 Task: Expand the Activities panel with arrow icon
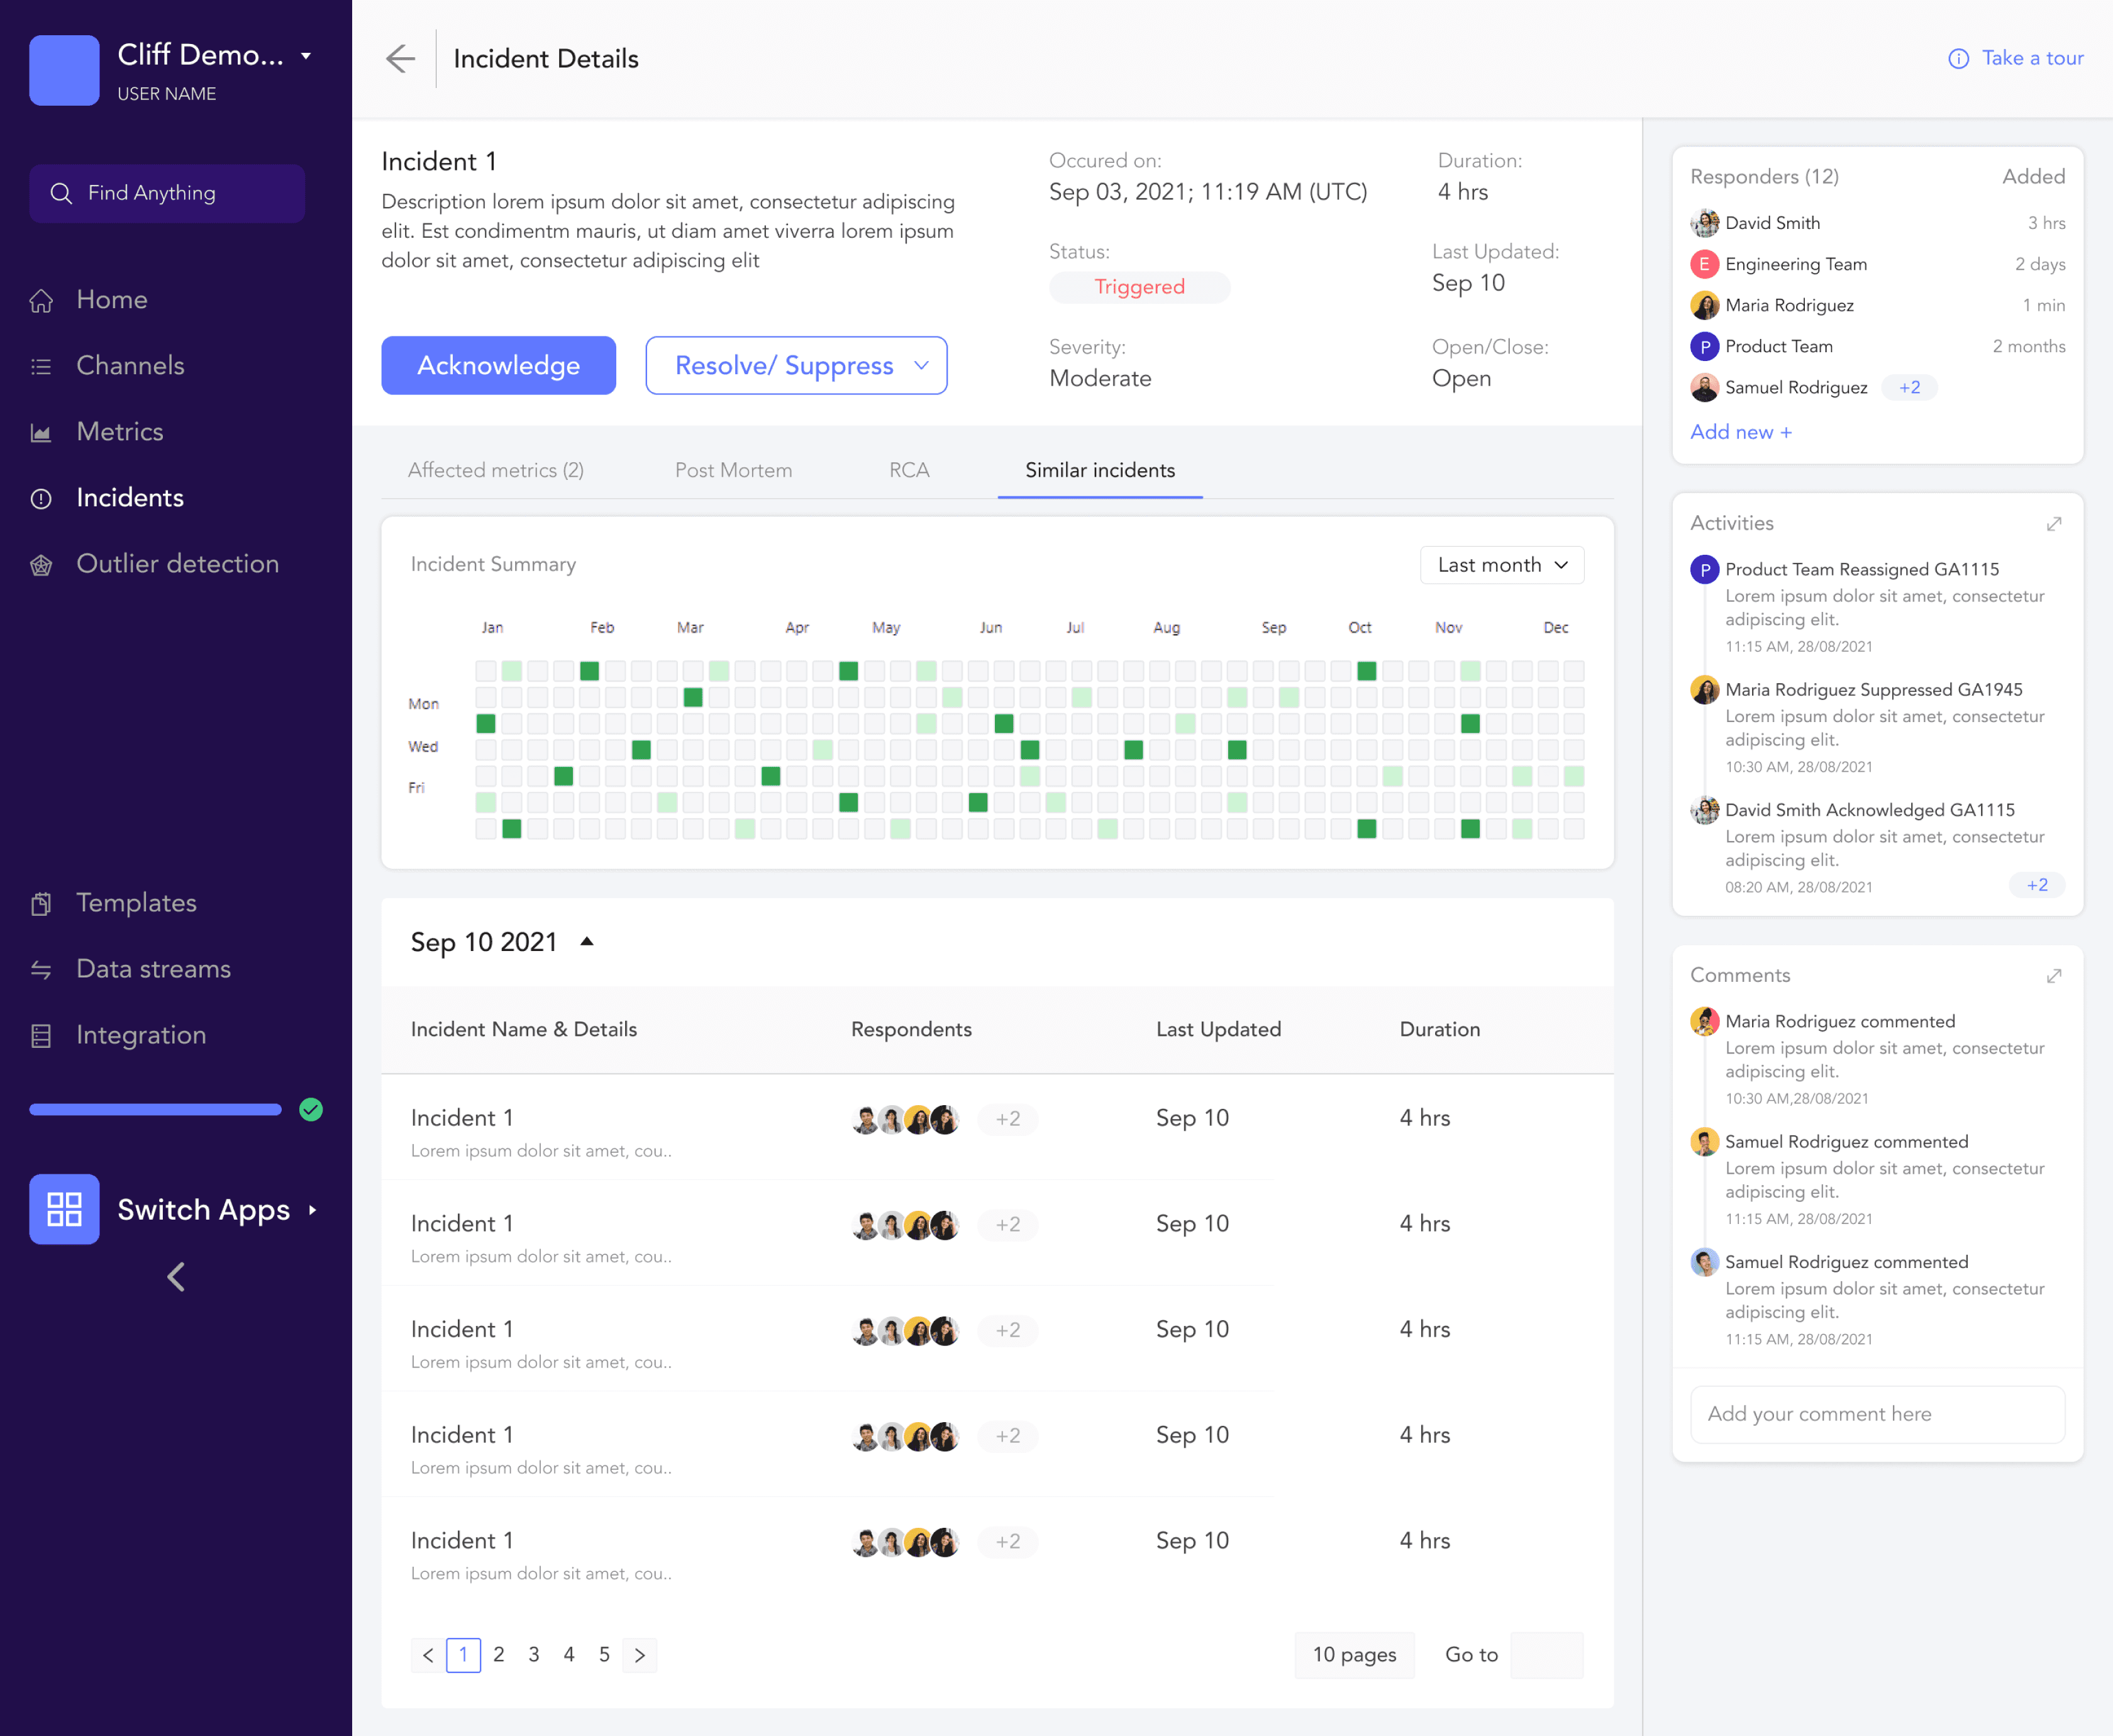pos(2054,524)
